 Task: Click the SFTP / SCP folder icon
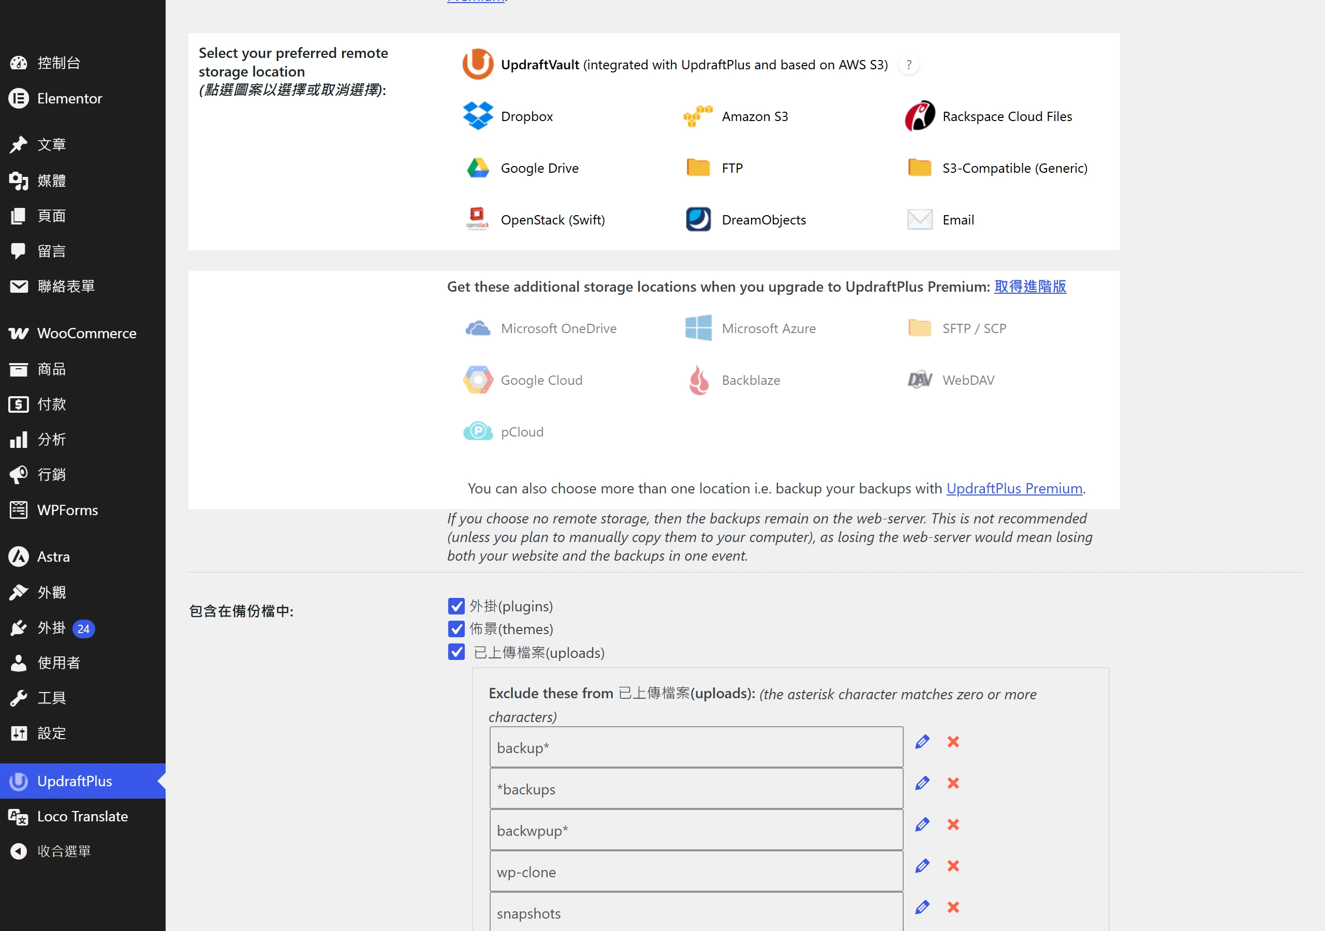coord(920,328)
